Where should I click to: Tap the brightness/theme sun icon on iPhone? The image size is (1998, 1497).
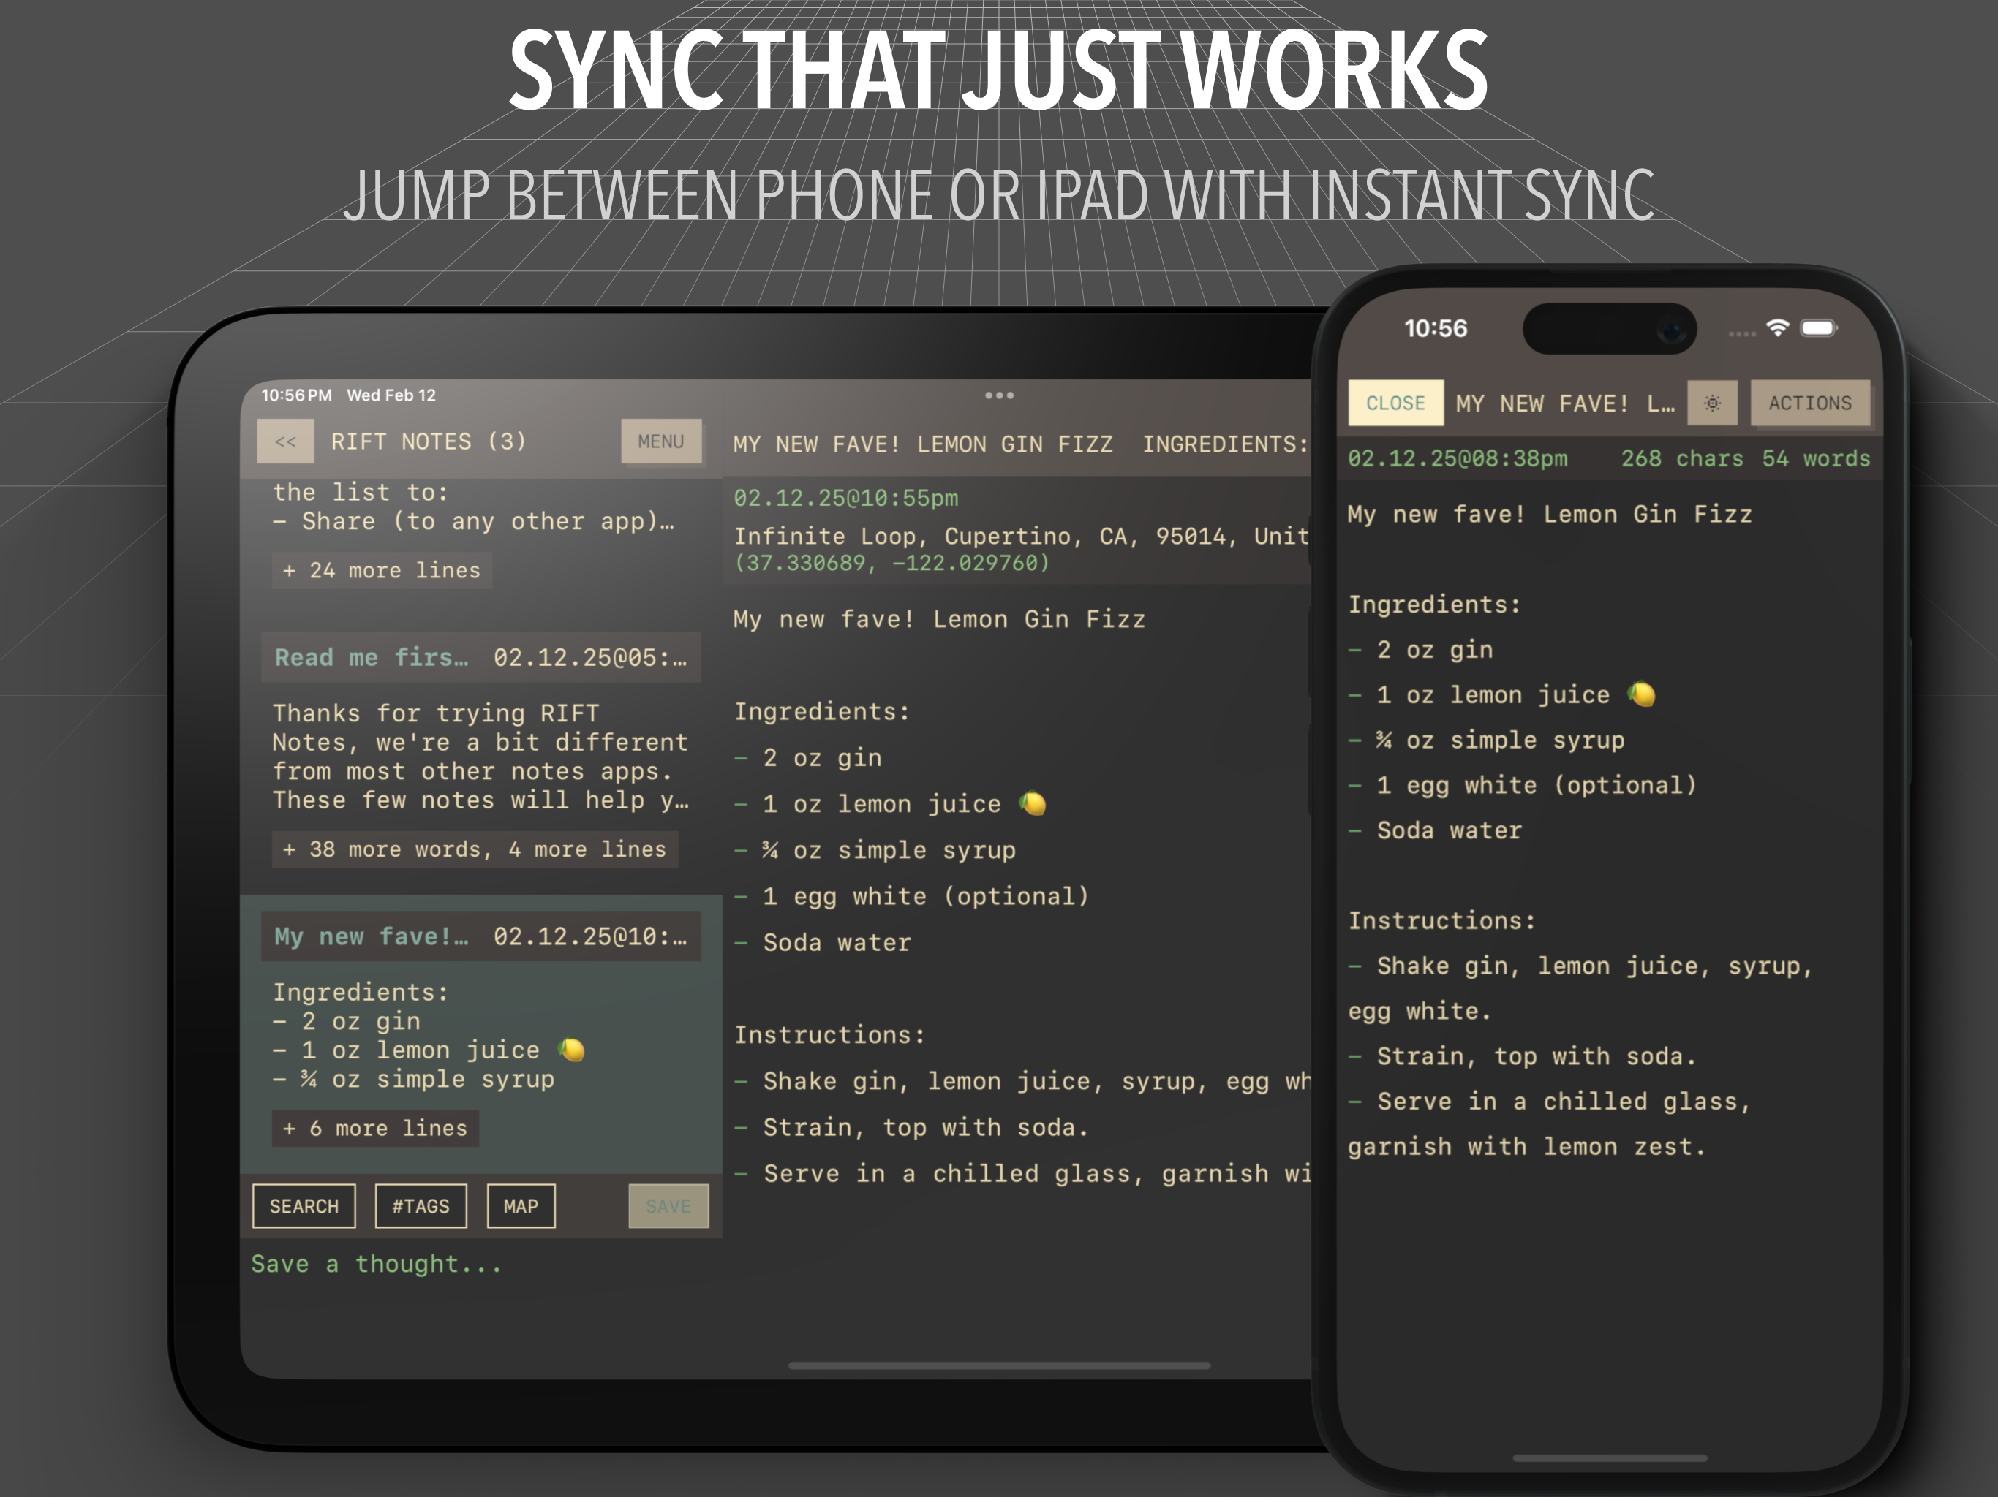point(1711,403)
